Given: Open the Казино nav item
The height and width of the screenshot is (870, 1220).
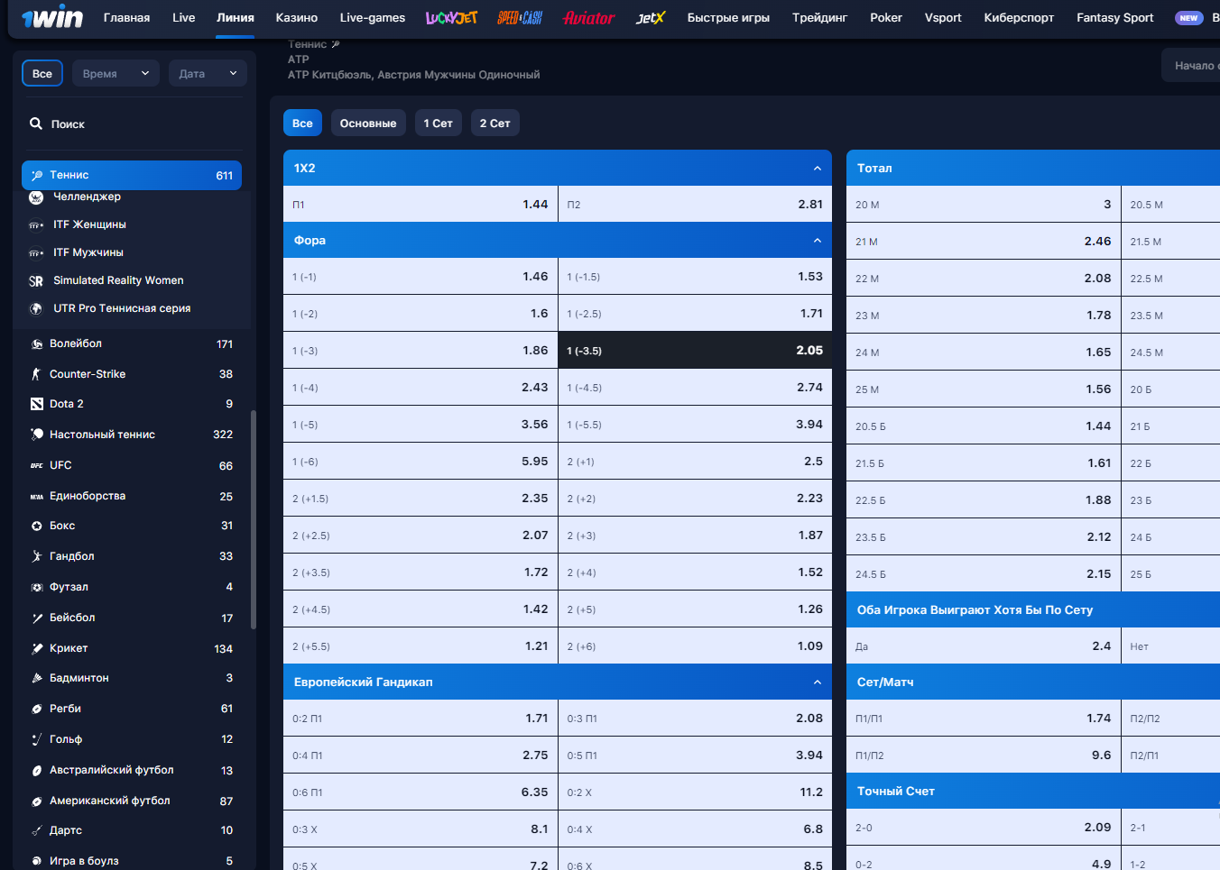Looking at the screenshot, I should click(x=297, y=18).
